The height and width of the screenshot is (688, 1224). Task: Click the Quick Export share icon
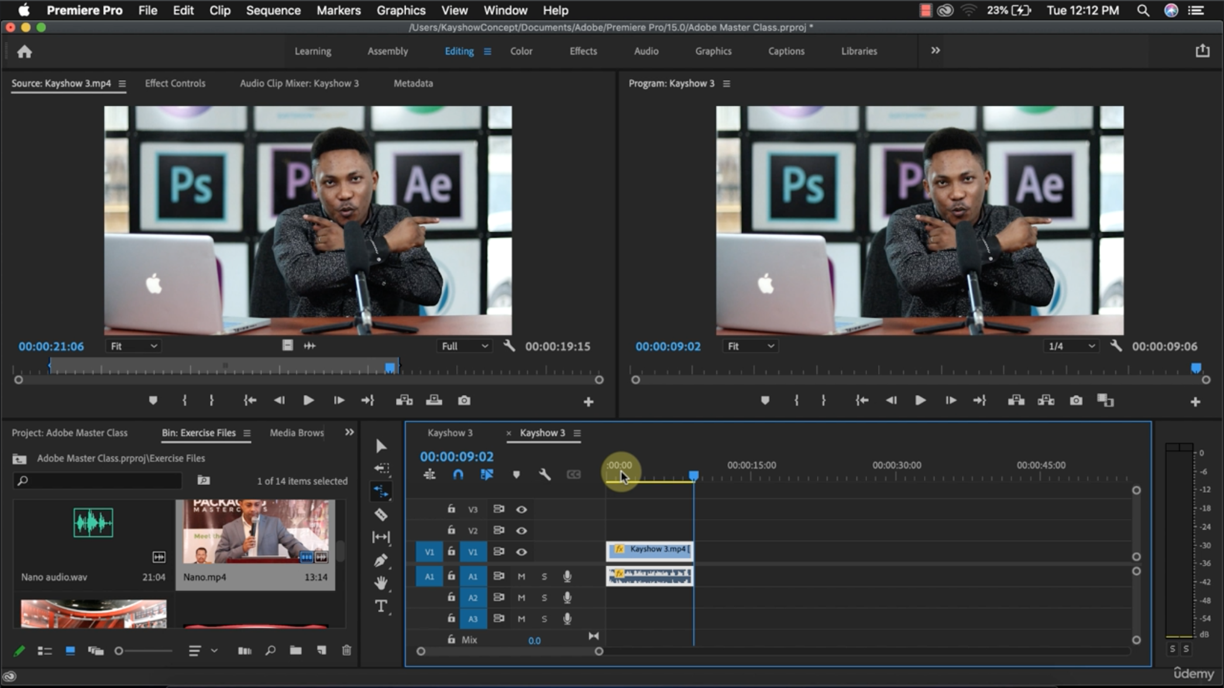(1202, 51)
